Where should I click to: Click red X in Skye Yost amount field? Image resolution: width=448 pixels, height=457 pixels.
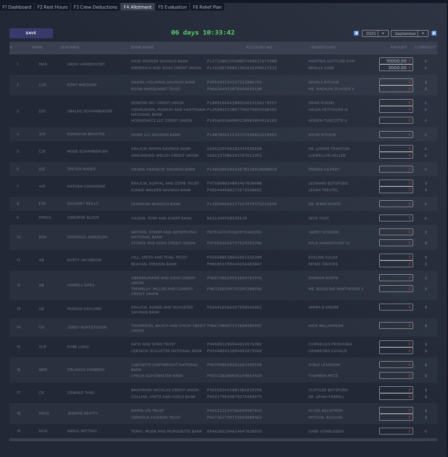409,218
